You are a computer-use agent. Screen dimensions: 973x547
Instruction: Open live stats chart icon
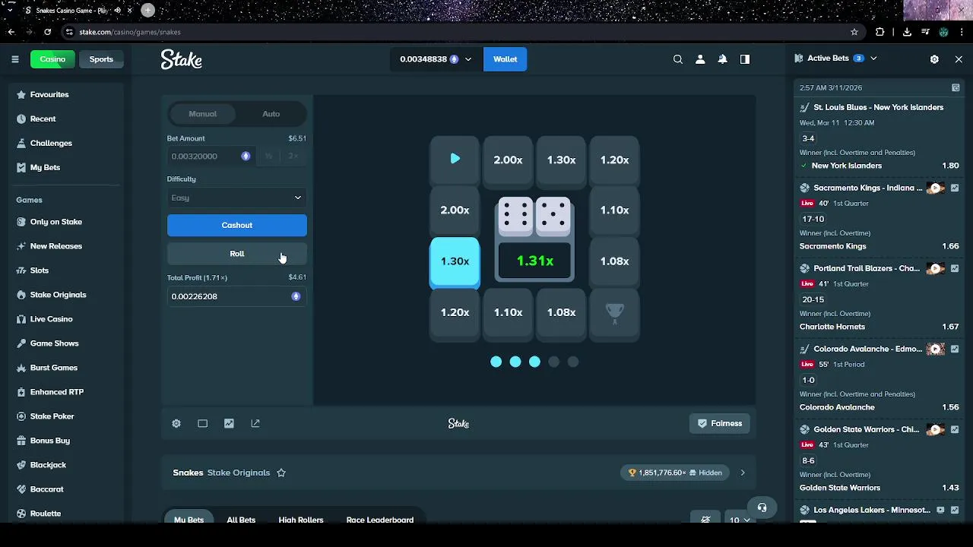coord(229,423)
